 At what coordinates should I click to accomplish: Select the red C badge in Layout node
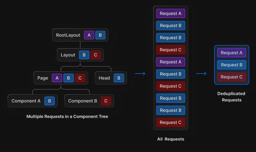click(95, 55)
